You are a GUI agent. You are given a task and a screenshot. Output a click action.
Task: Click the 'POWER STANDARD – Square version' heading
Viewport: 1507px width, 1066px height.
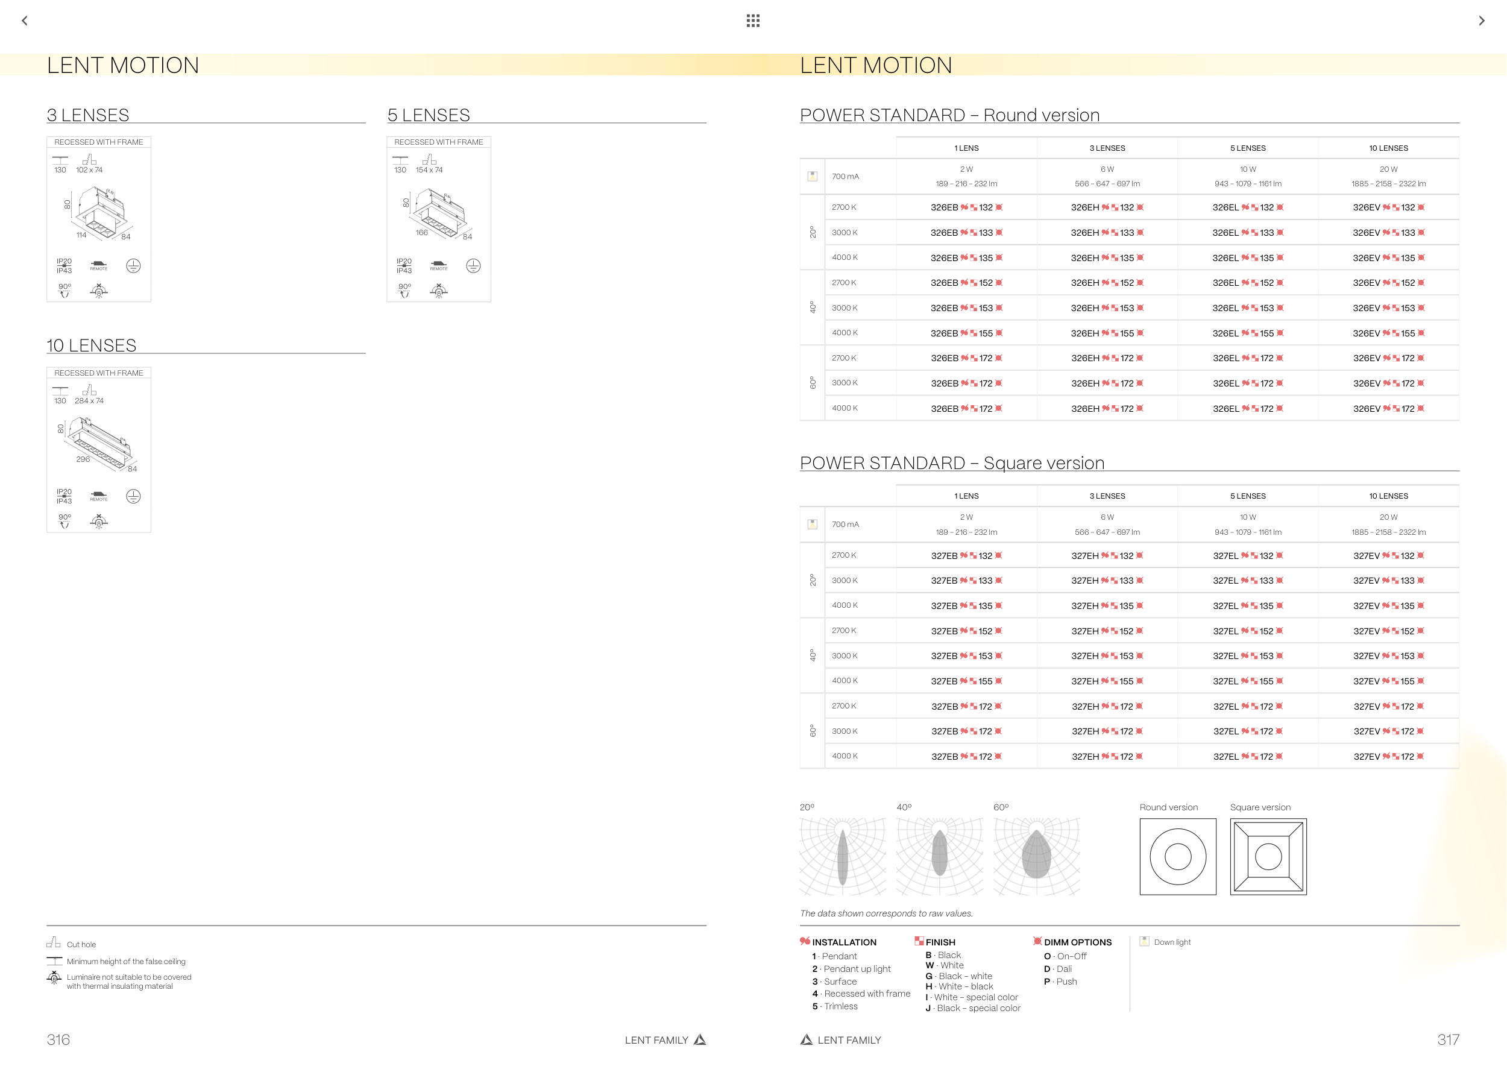952,463
